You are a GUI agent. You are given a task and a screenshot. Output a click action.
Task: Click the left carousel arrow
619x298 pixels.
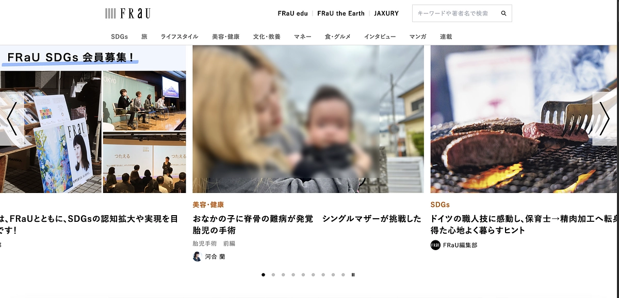pyautogui.click(x=11, y=119)
